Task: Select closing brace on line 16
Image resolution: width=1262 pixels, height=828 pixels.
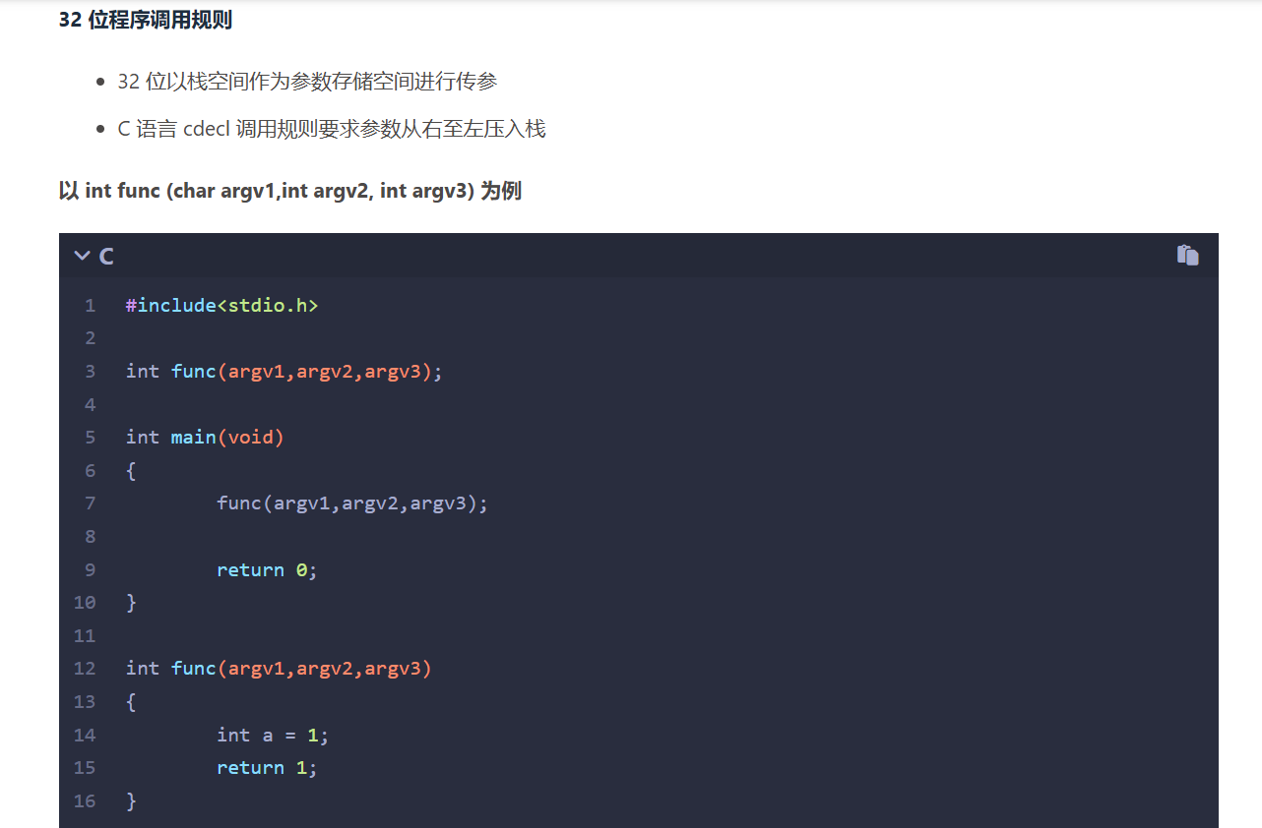Action: [131, 800]
